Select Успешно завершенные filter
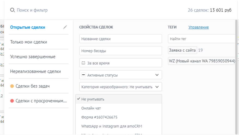Viewport: 239px width, 135px height. click(33, 57)
